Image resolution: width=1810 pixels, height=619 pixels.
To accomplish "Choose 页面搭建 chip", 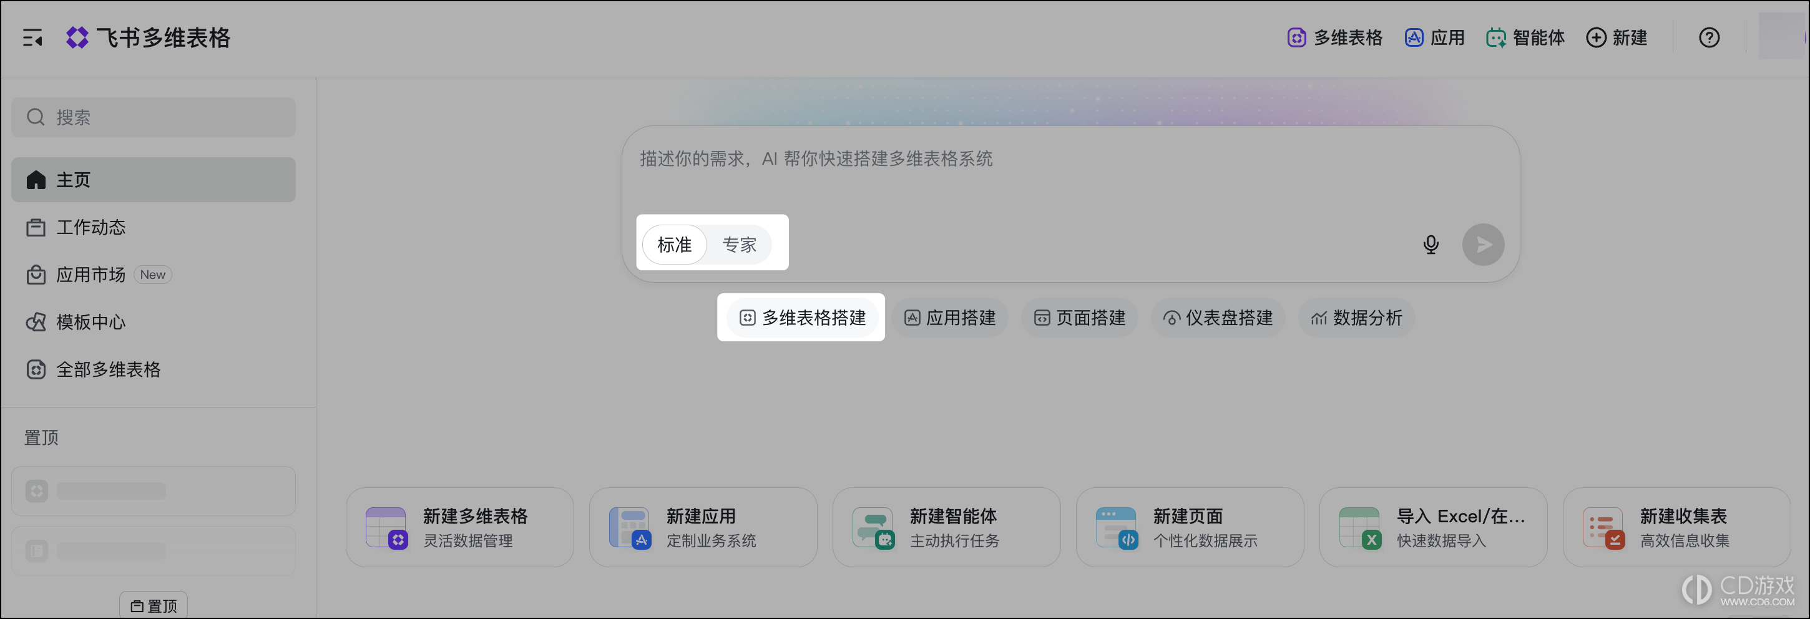I will pos(1080,318).
